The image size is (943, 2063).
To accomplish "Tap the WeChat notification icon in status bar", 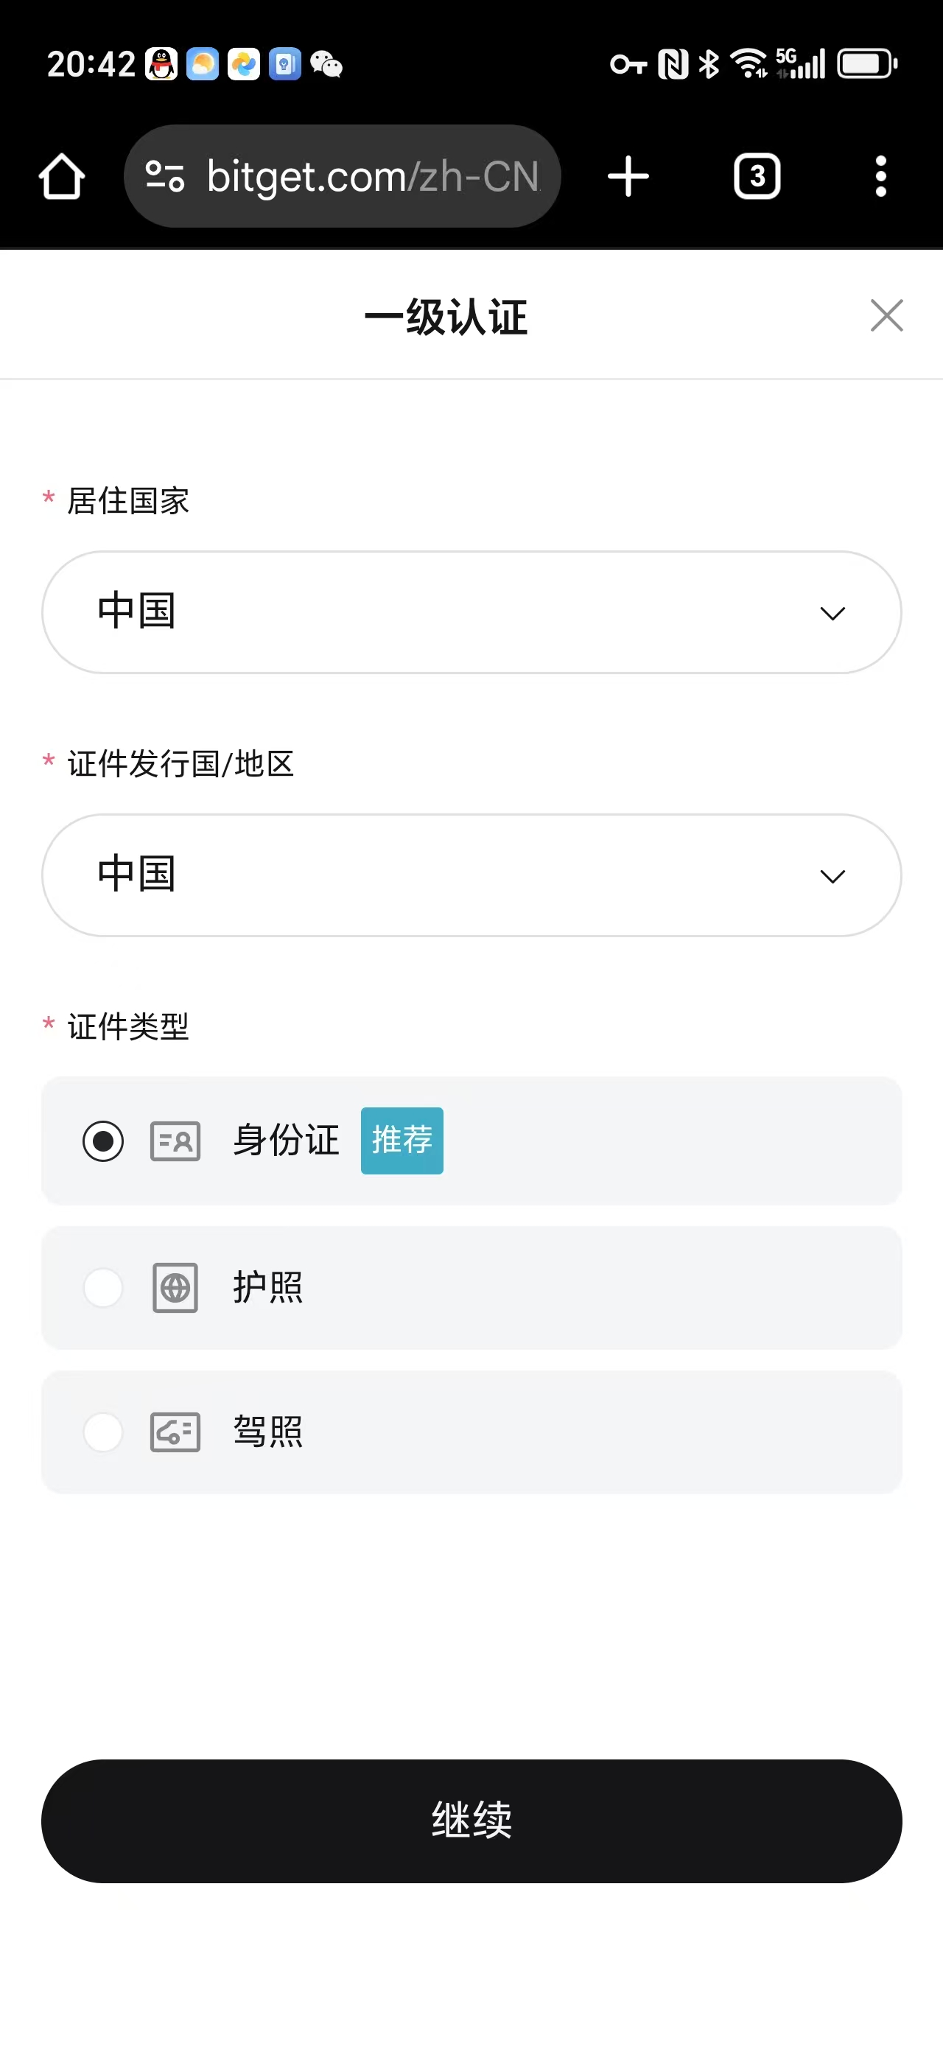I will pos(326,64).
